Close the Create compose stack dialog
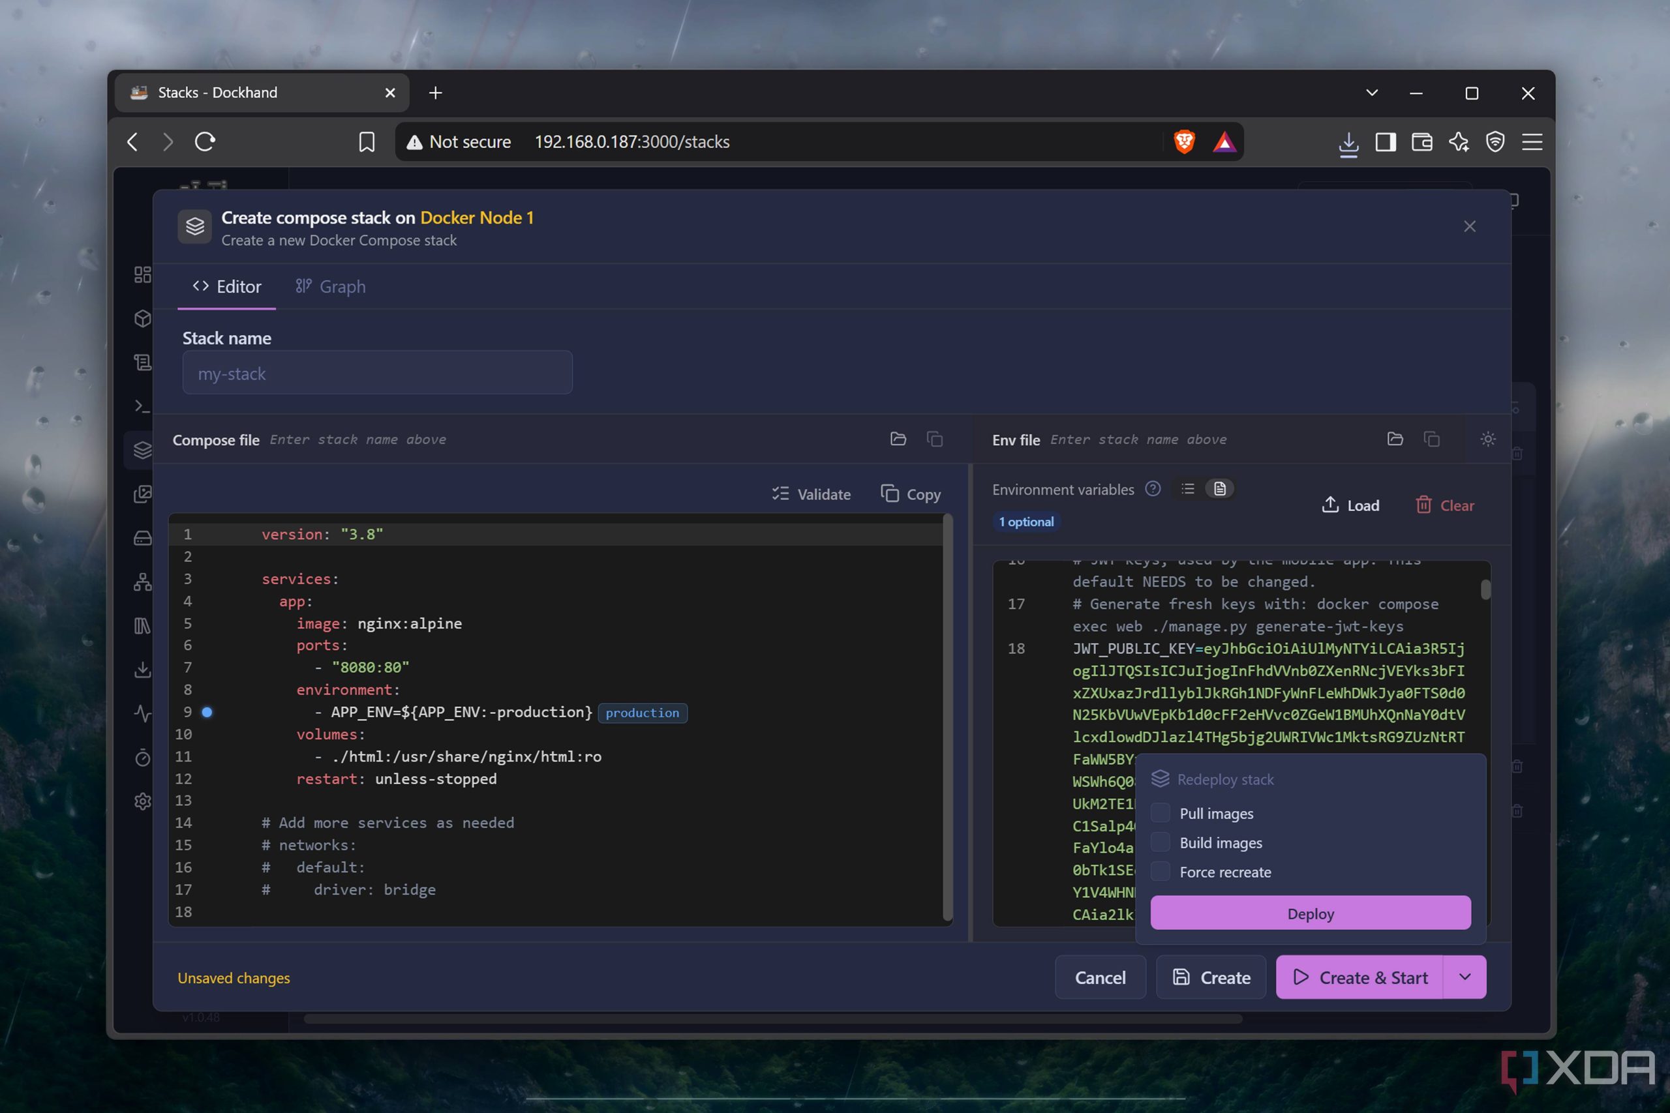The height and width of the screenshot is (1113, 1670). tap(1470, 226)
